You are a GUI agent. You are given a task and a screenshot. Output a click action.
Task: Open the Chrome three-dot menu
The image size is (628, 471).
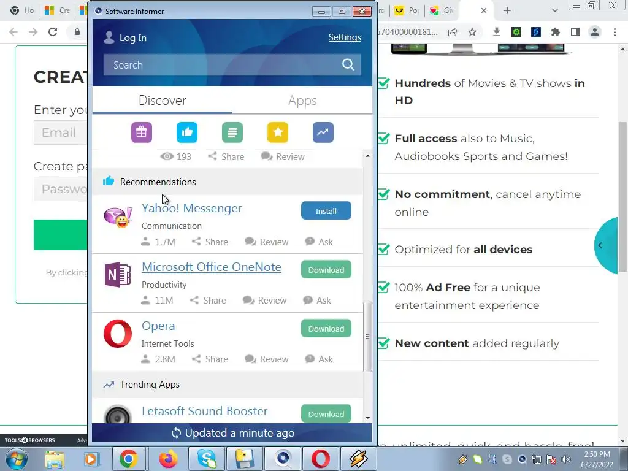615,32
